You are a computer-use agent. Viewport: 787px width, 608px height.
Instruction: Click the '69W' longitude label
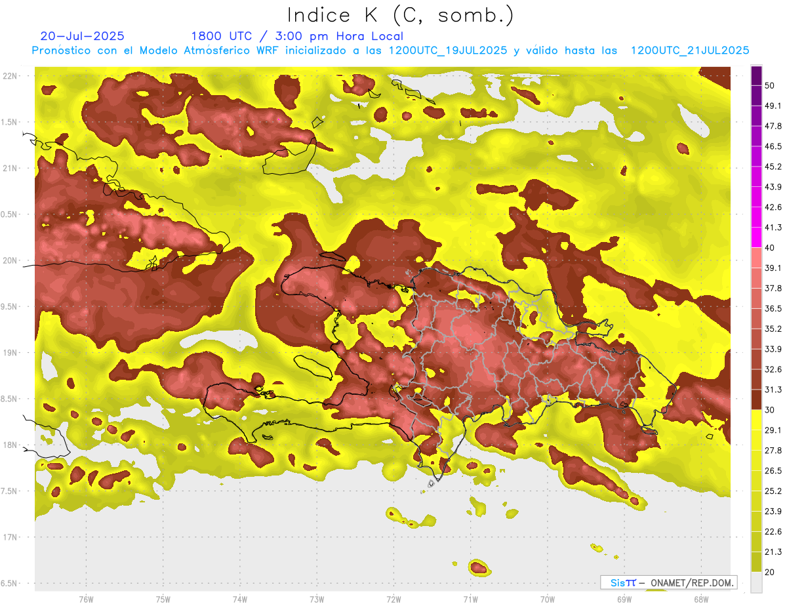(x=624, y=599)
